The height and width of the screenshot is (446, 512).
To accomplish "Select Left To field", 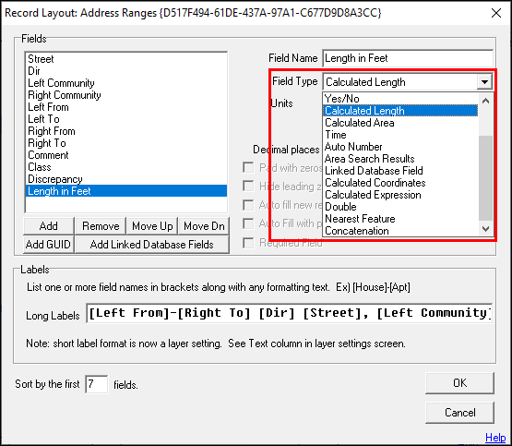I will pyautogui.click(x=126, y=119).
